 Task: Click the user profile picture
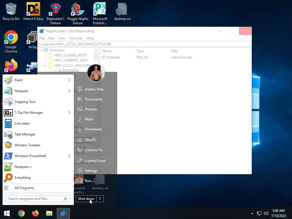(96, 73)
